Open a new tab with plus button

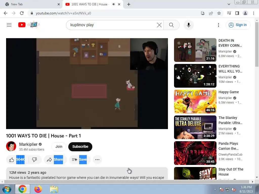(x=129, y=5)
